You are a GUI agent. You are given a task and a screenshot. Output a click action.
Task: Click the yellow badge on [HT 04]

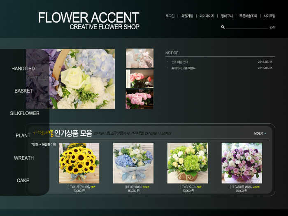point(256,187)
